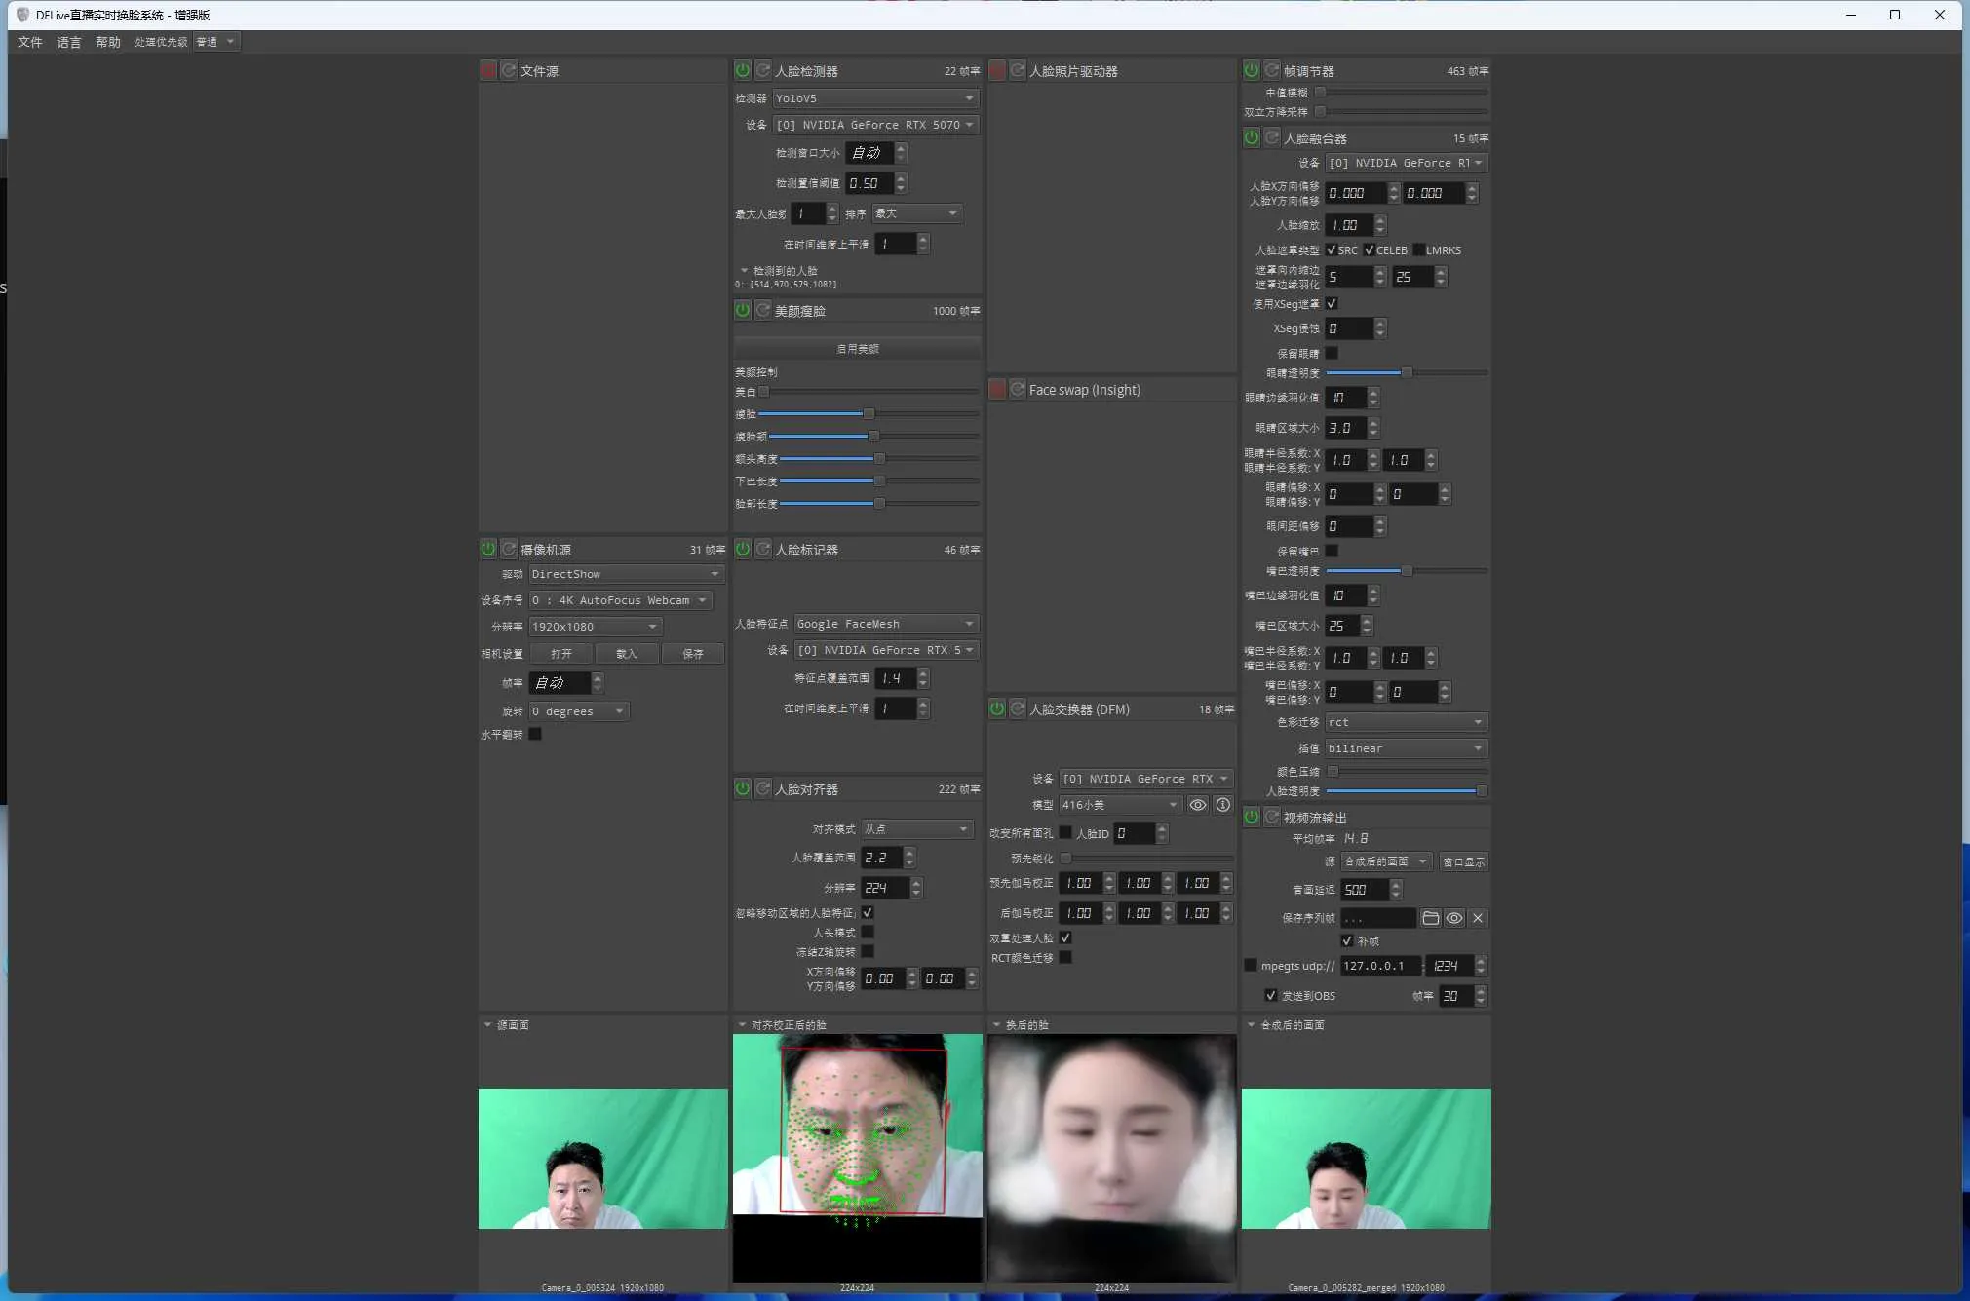Open the camera 分辨率 1920x1080 dropdown

pyautogui.click(x=595, y=627)
